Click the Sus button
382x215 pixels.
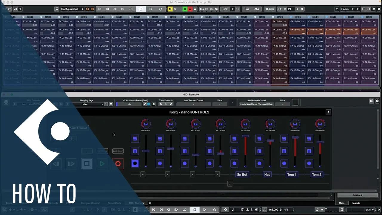[247, 9]
